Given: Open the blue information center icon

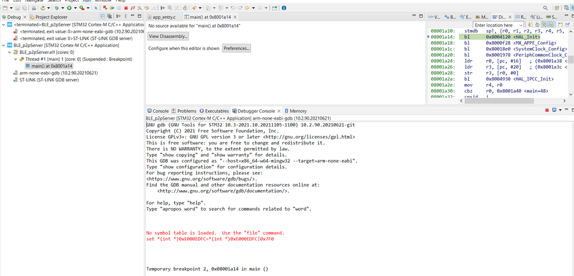Looking at the screenshot, I should click(284, 7).
